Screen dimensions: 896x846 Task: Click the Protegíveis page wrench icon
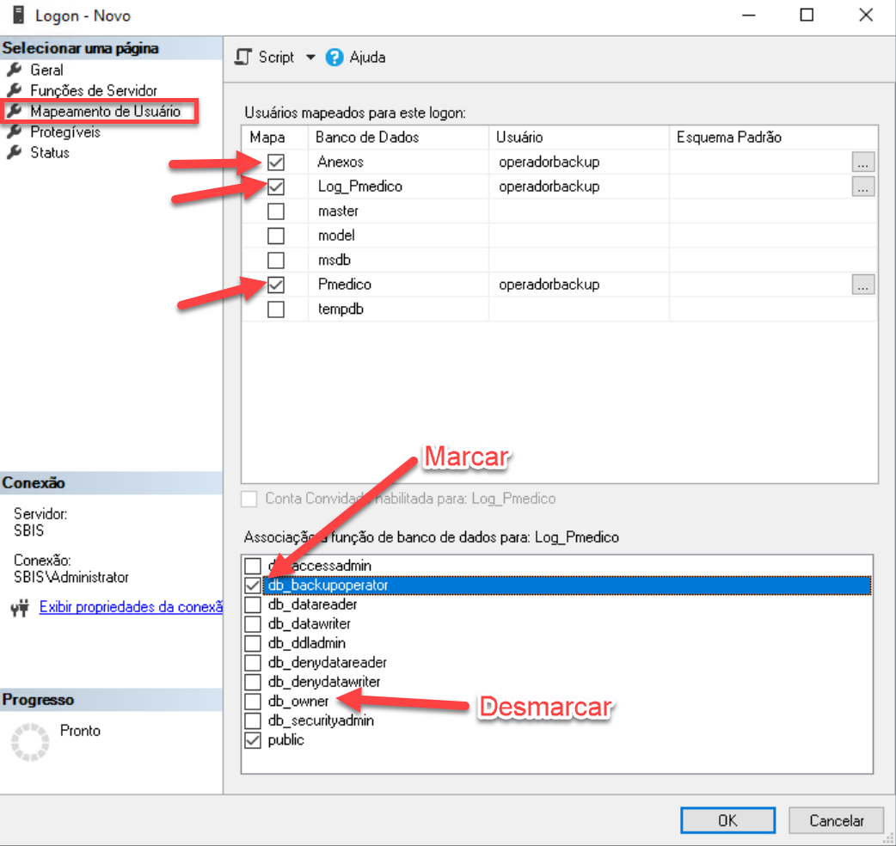(x=14, y=132)
